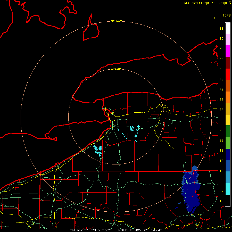
Task: Click the 2 value on the legend
Action: (222, 191)
